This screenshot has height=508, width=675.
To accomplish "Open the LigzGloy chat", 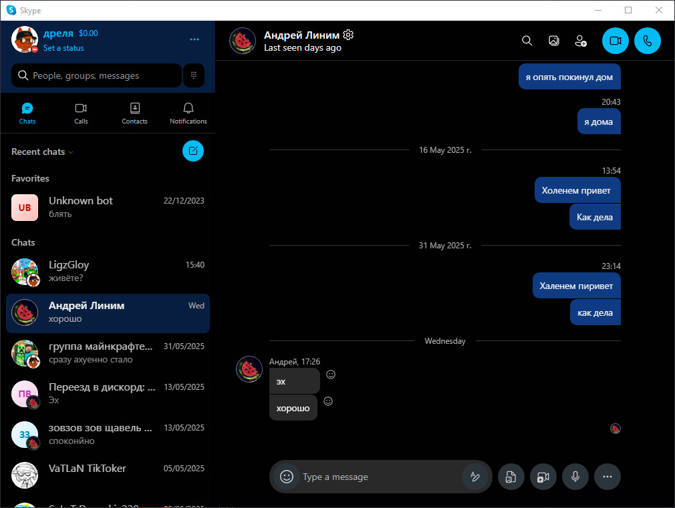I will [108, 272].
